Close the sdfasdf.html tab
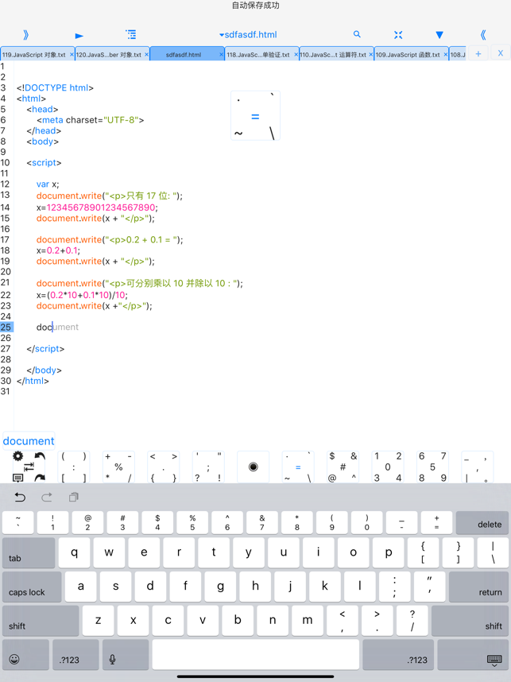 222,54
